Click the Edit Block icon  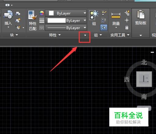(18, 20)
